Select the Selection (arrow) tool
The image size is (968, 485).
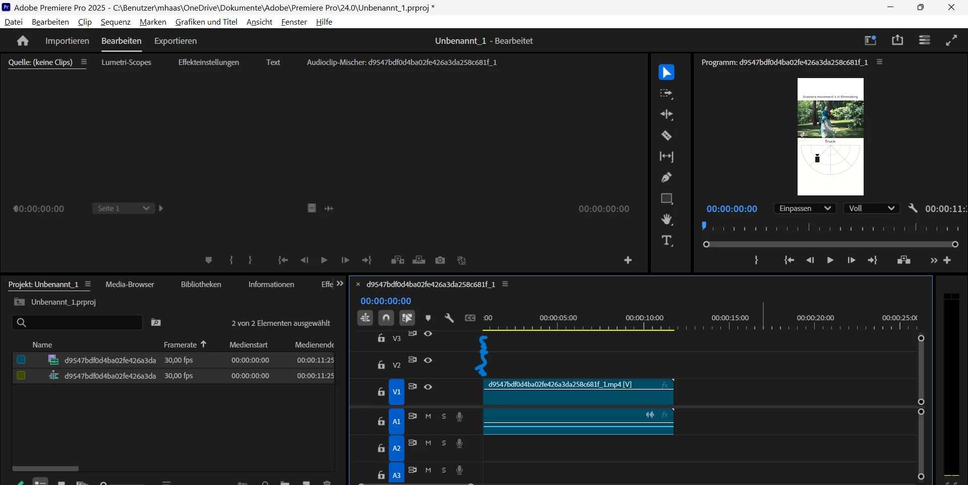667,73
